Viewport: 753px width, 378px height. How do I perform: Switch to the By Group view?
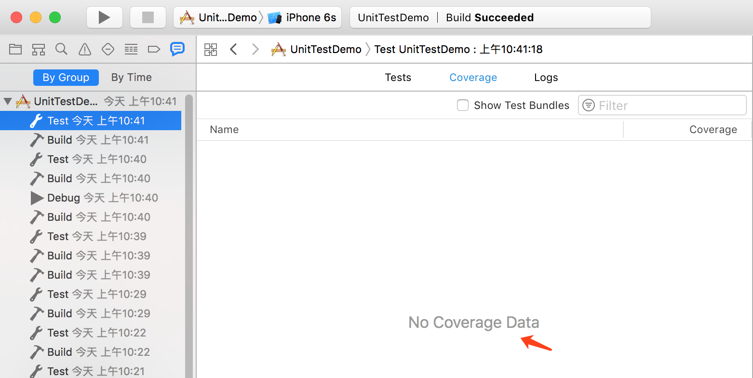pos(66,77)
